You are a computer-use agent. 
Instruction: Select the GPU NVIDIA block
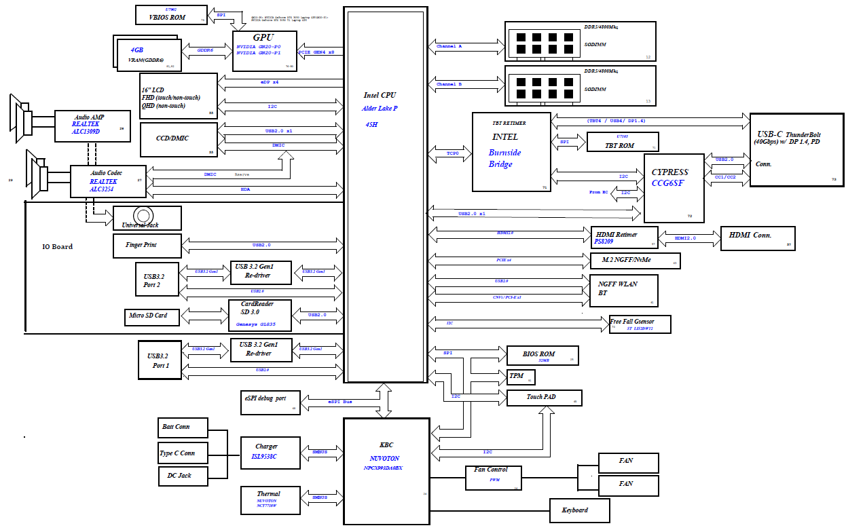tap(264, 51)
